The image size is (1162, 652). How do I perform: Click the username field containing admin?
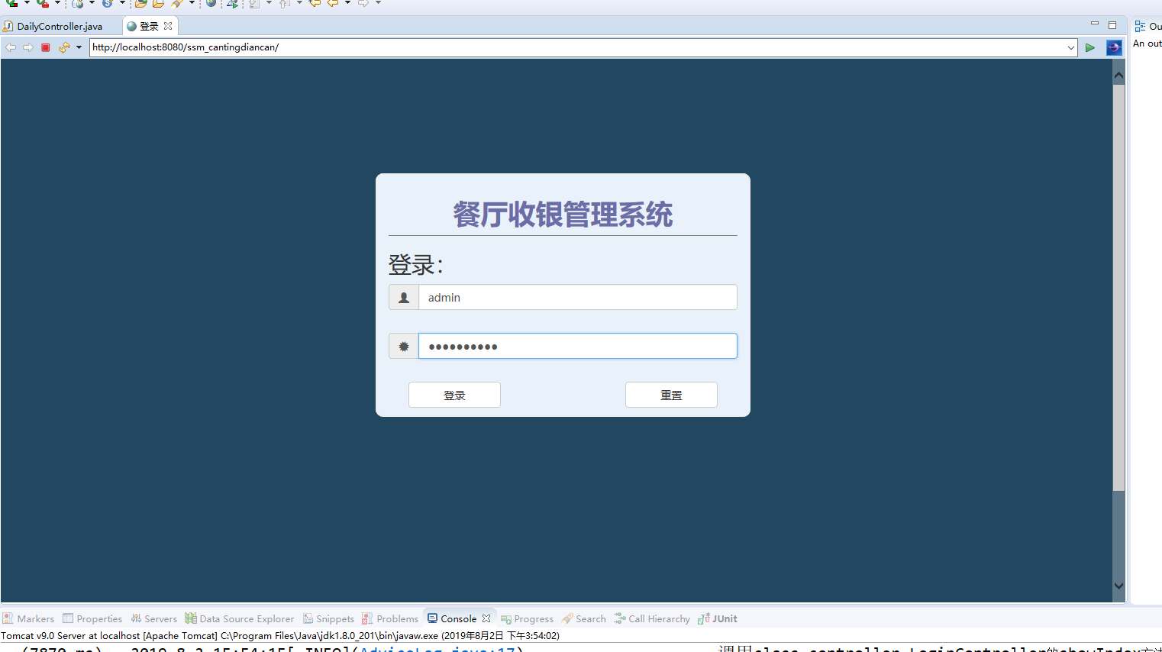click(x=577, y=297)
